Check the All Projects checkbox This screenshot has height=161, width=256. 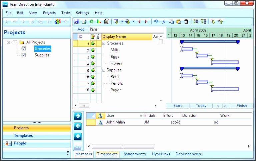coord(15,42)
